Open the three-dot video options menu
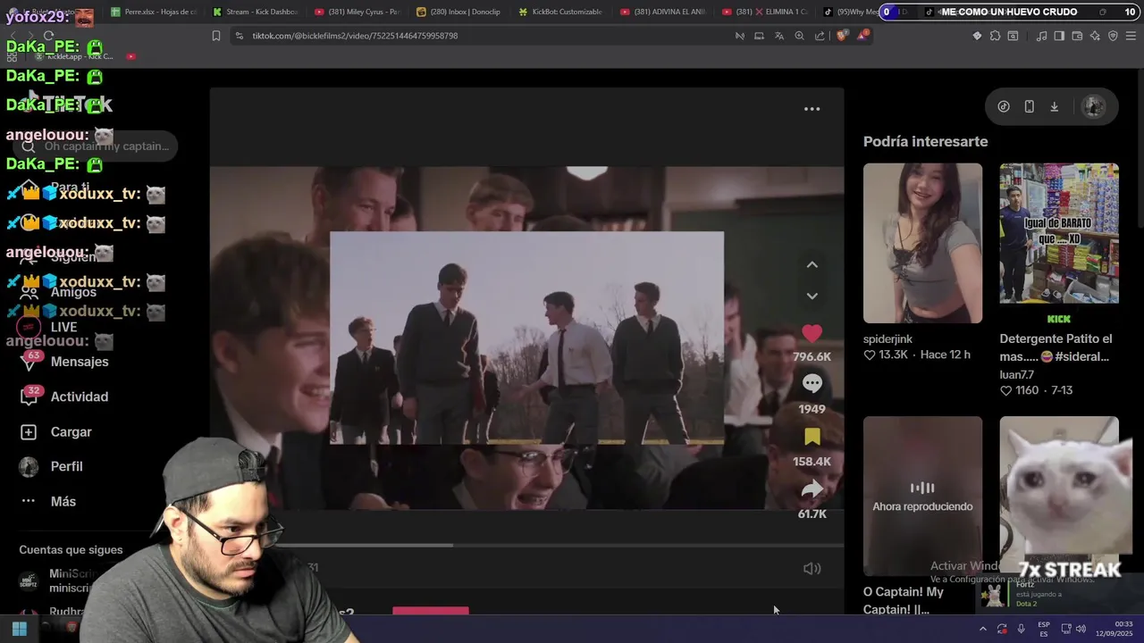This screenshot has height=643, width=1144. pos(812,109)
